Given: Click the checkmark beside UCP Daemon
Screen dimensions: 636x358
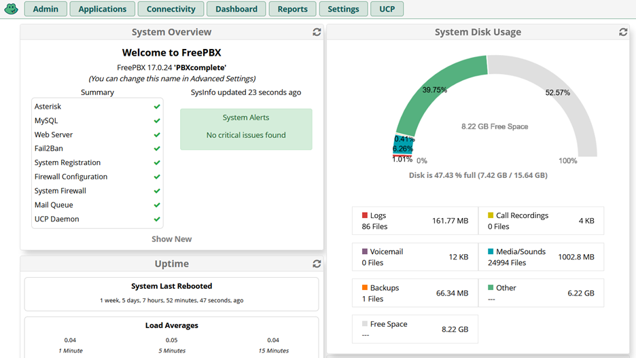Looking at the screenshot, I should click(x=157, y=219).
